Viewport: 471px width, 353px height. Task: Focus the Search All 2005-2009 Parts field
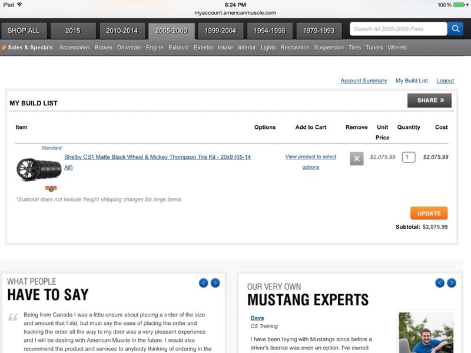click(x=398, y=29)
